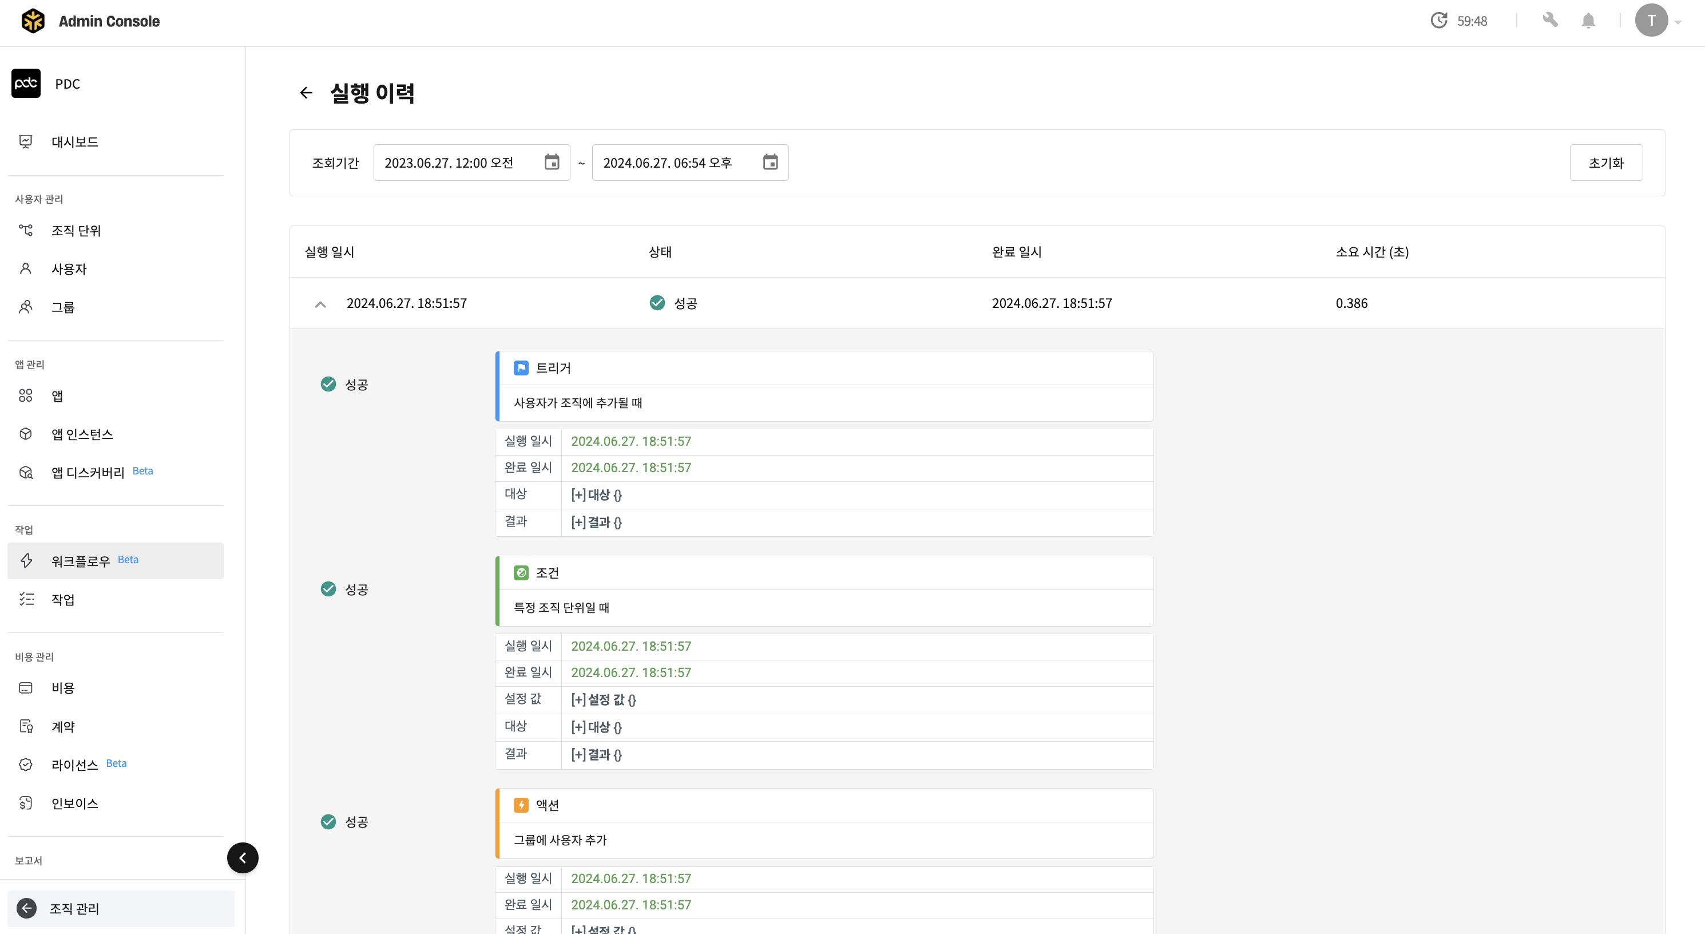Viewport: 1705px width, 934px height.
Task: Click the green 조건 icon
Action: click(521, 572)
